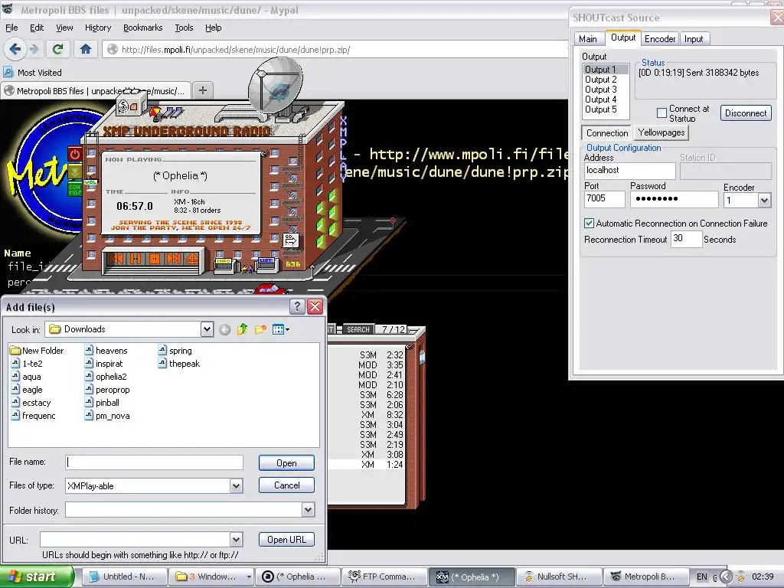Expand the Folder history dropdown
Image resolution: width=784 pixels, height=588 pixels.
tap(308, 509)
